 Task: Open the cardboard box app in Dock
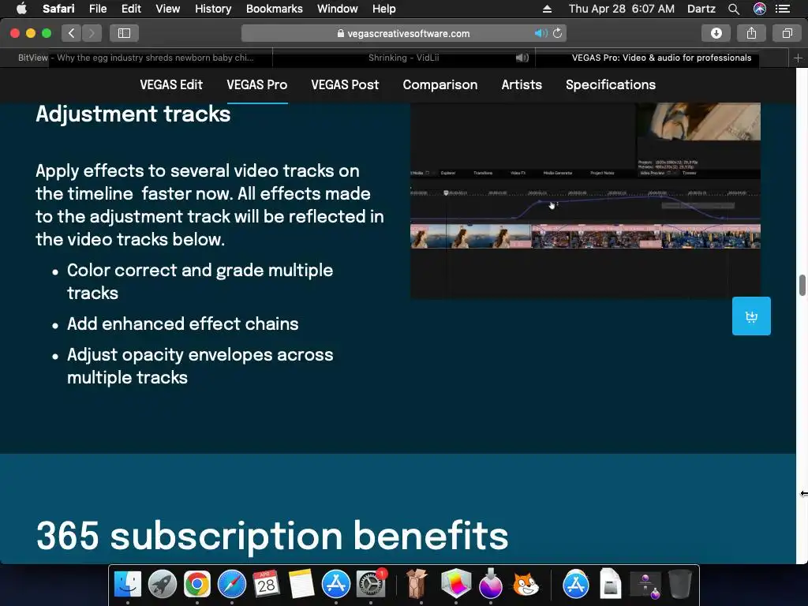tap(417, 585)
